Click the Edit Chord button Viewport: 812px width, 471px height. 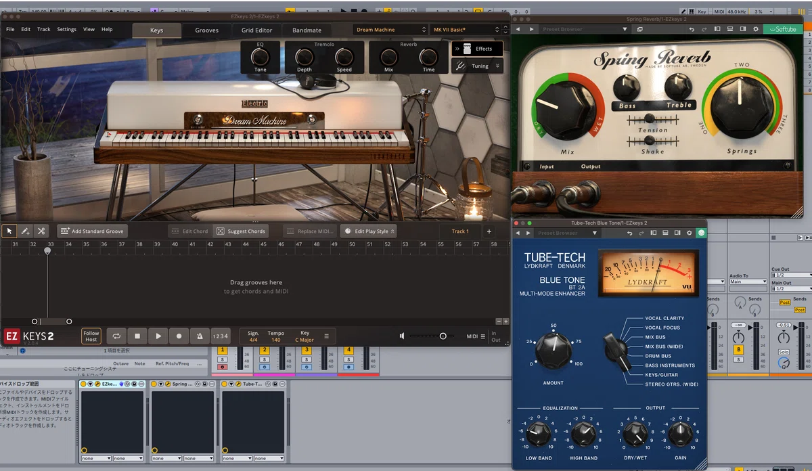pos(190,231)
